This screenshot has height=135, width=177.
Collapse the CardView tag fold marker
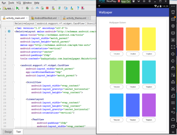[14, 66]
